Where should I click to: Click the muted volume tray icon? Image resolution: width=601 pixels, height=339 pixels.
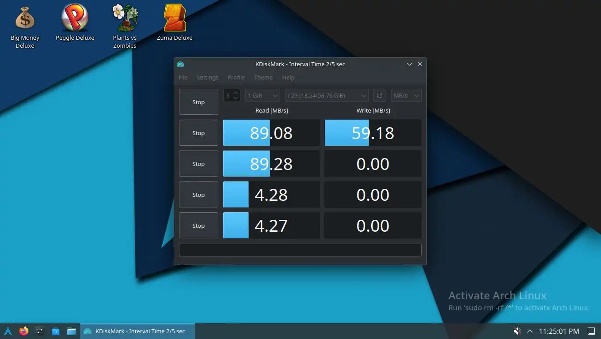tap(517, 331)
